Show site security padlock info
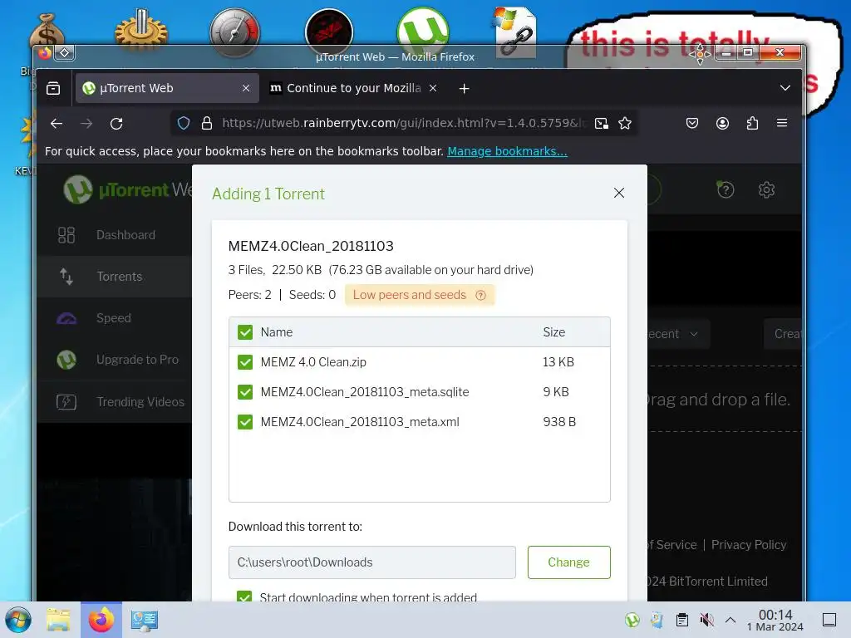851x638 pixels. [x=207, y=124]
